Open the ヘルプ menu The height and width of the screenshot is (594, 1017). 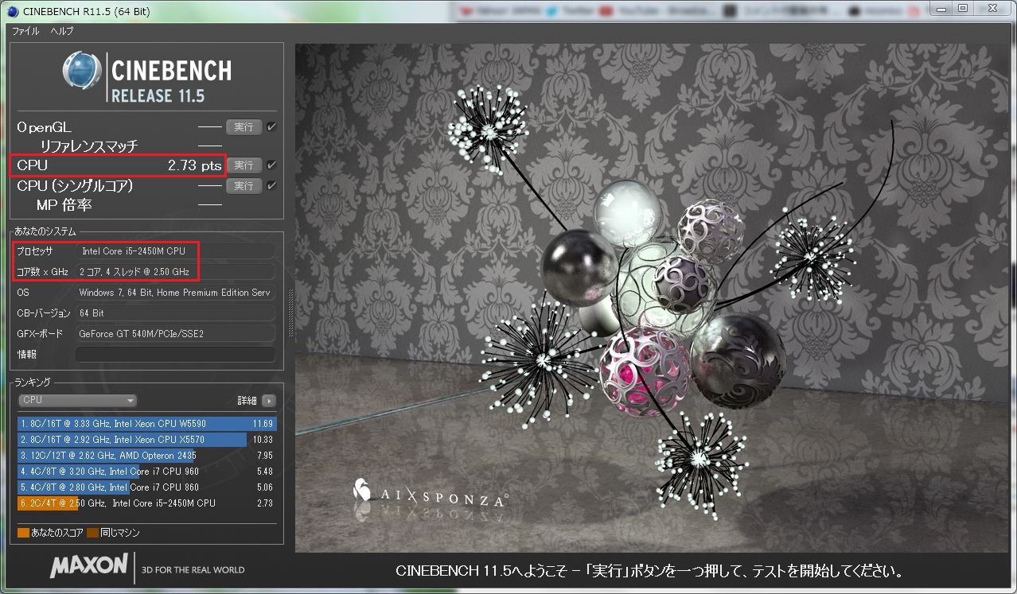[x=62, y=31]
